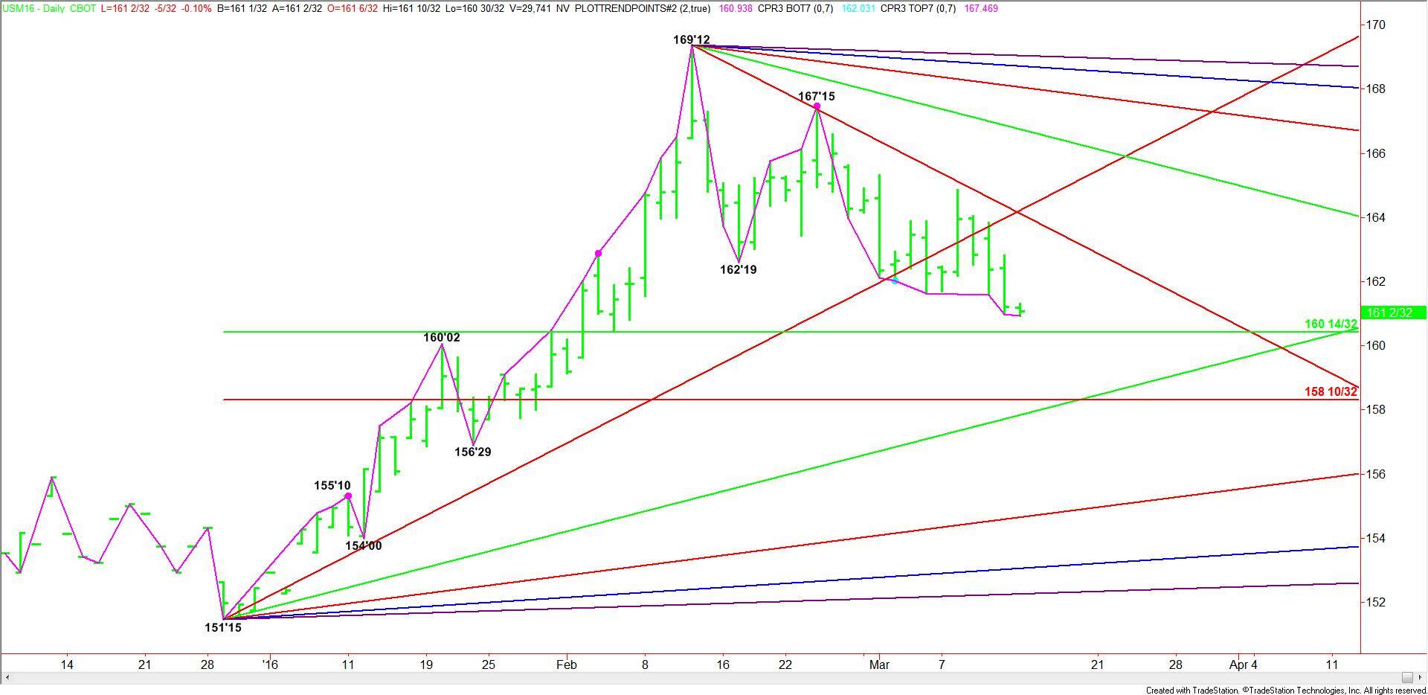Click the 167.469 indicator value

982,9
